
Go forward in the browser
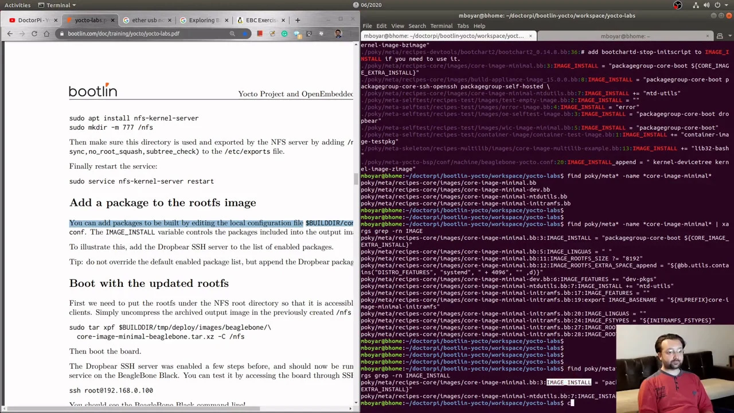point(22,34)
